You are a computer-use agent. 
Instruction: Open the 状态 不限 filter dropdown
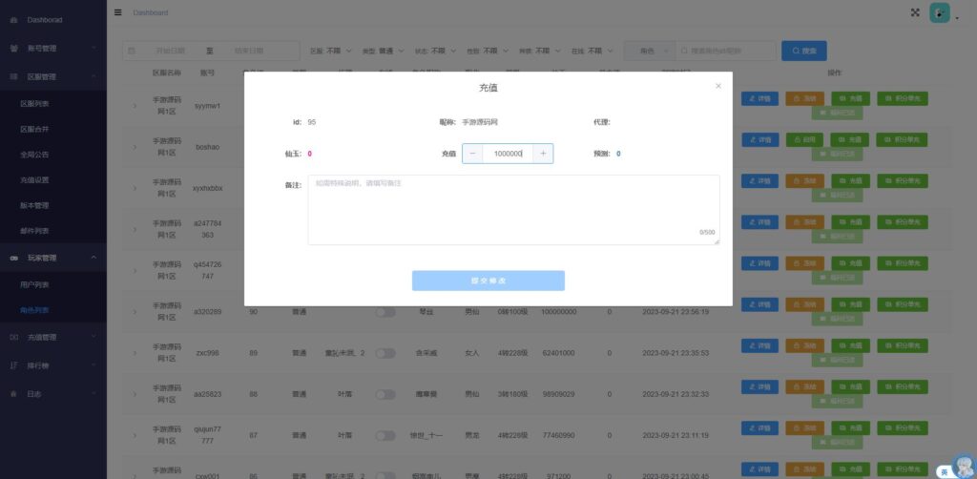tap(435, 52)
